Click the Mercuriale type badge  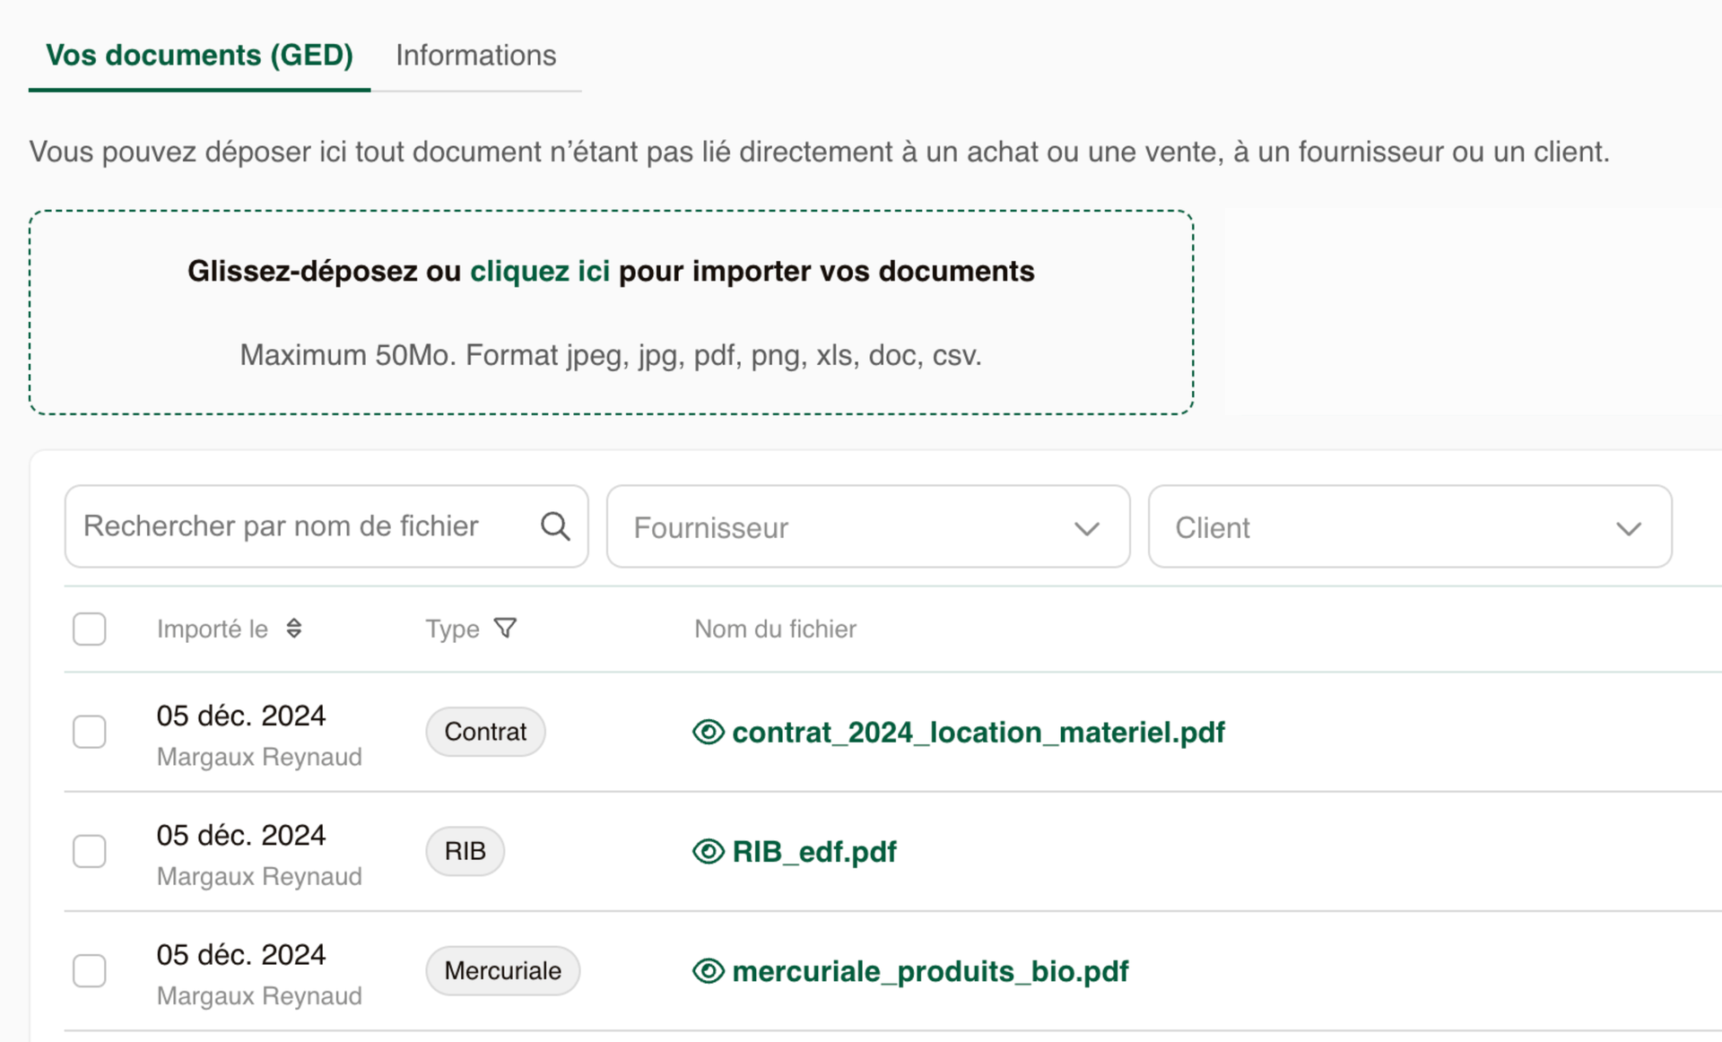click(502, 970)
